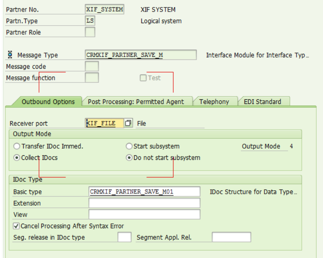Click the Output Mode group header
Screen dimensions: 323x258
pos(155,134)
